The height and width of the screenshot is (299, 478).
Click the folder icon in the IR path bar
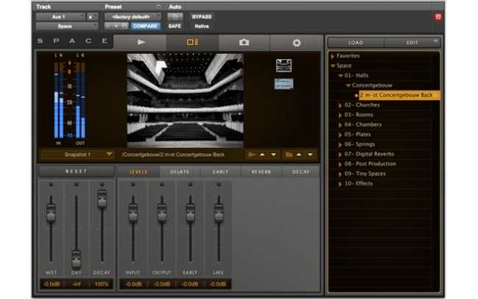pos(288,155)
